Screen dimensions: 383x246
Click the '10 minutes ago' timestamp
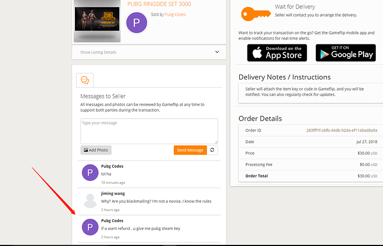tap(113, 183)
